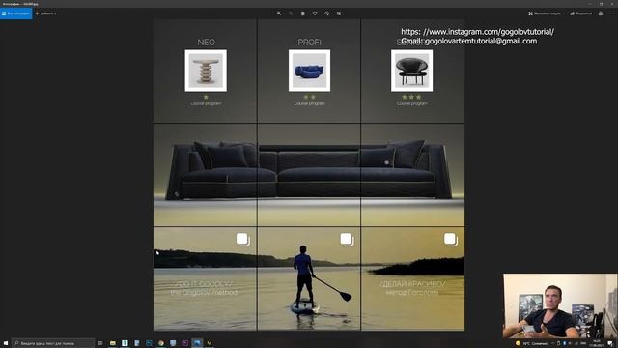Open the three-dot more options menu

612,14
